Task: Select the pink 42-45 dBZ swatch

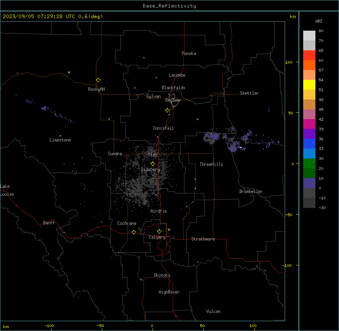Action: pyautogui.click(x=309, y=114)
